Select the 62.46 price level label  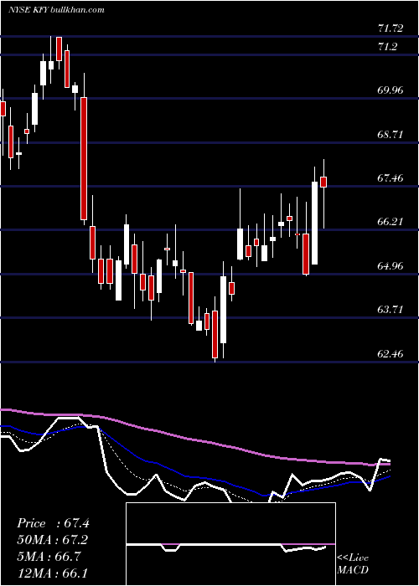point(391,353)
